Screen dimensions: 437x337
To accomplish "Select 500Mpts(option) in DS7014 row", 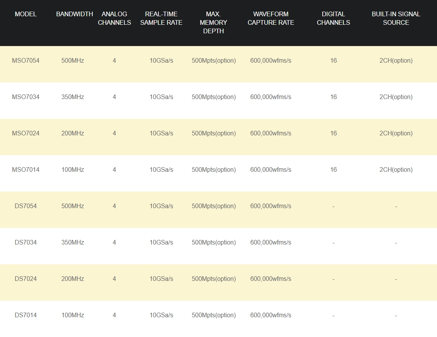I will pos(214,315).
